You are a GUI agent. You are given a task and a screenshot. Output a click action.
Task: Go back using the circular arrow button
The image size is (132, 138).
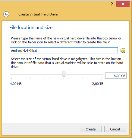6,14
